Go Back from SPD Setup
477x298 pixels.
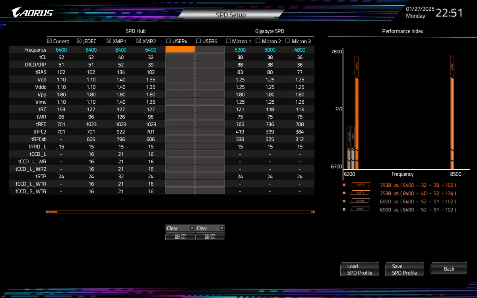point(449,269)
